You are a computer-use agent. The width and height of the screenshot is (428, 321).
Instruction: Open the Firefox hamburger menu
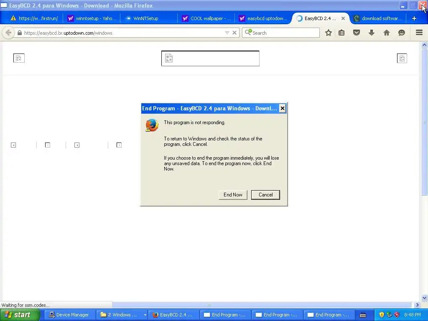pyautogui.click(x=419, y=33)
